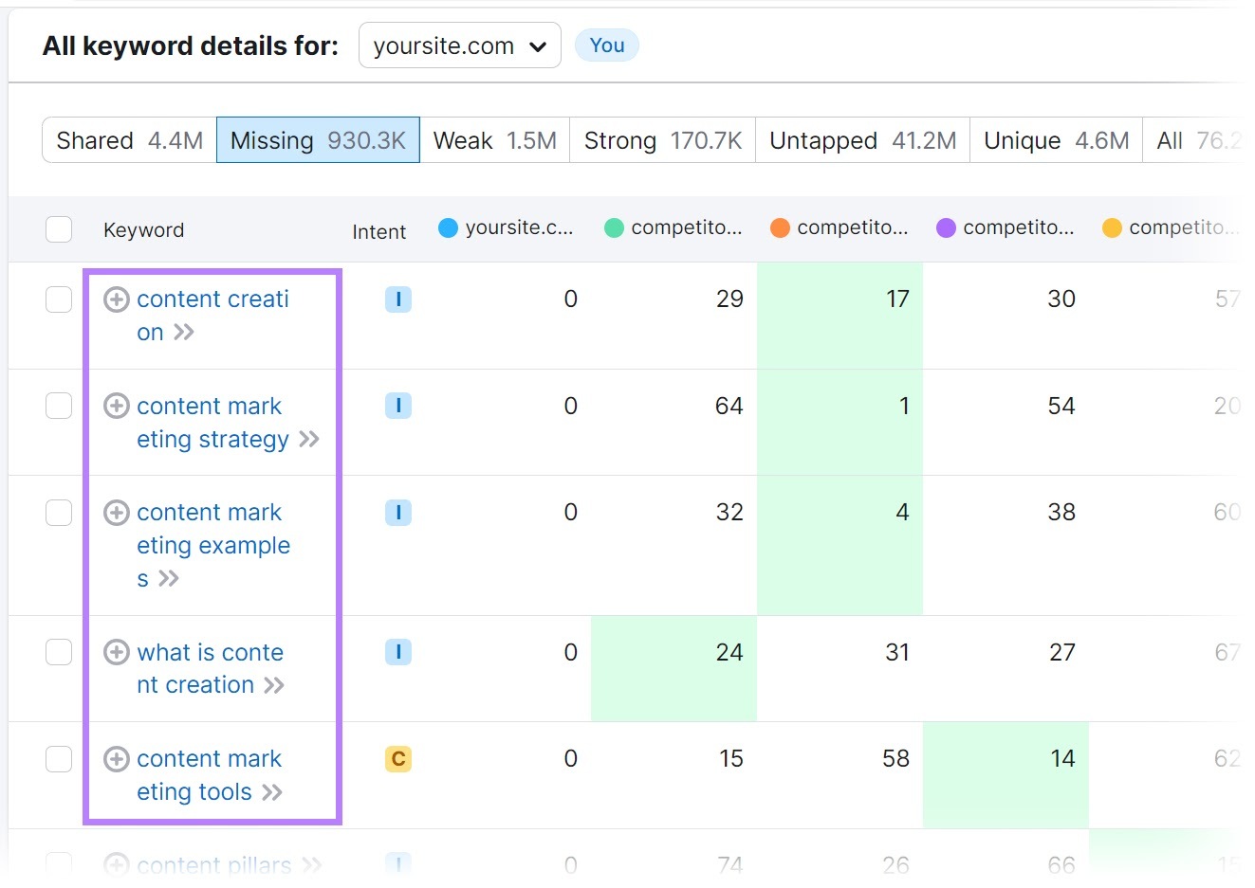Image resolution: width=1255 pixels, height=888 pixels.
Task: Open the 'content marketing examples' keyword link
Action: [212, 529]
